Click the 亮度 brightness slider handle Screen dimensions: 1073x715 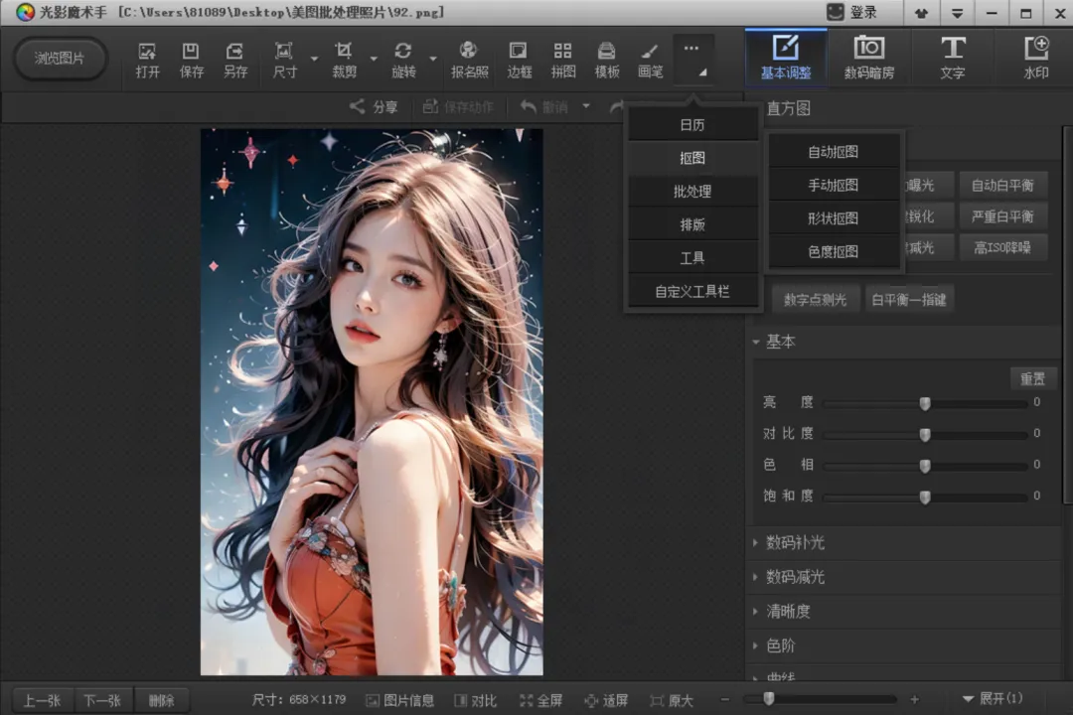point(925,403)
